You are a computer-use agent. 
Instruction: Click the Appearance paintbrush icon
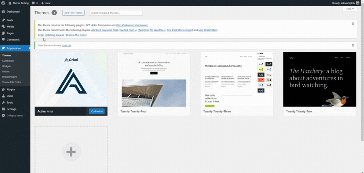pos(3,48)
